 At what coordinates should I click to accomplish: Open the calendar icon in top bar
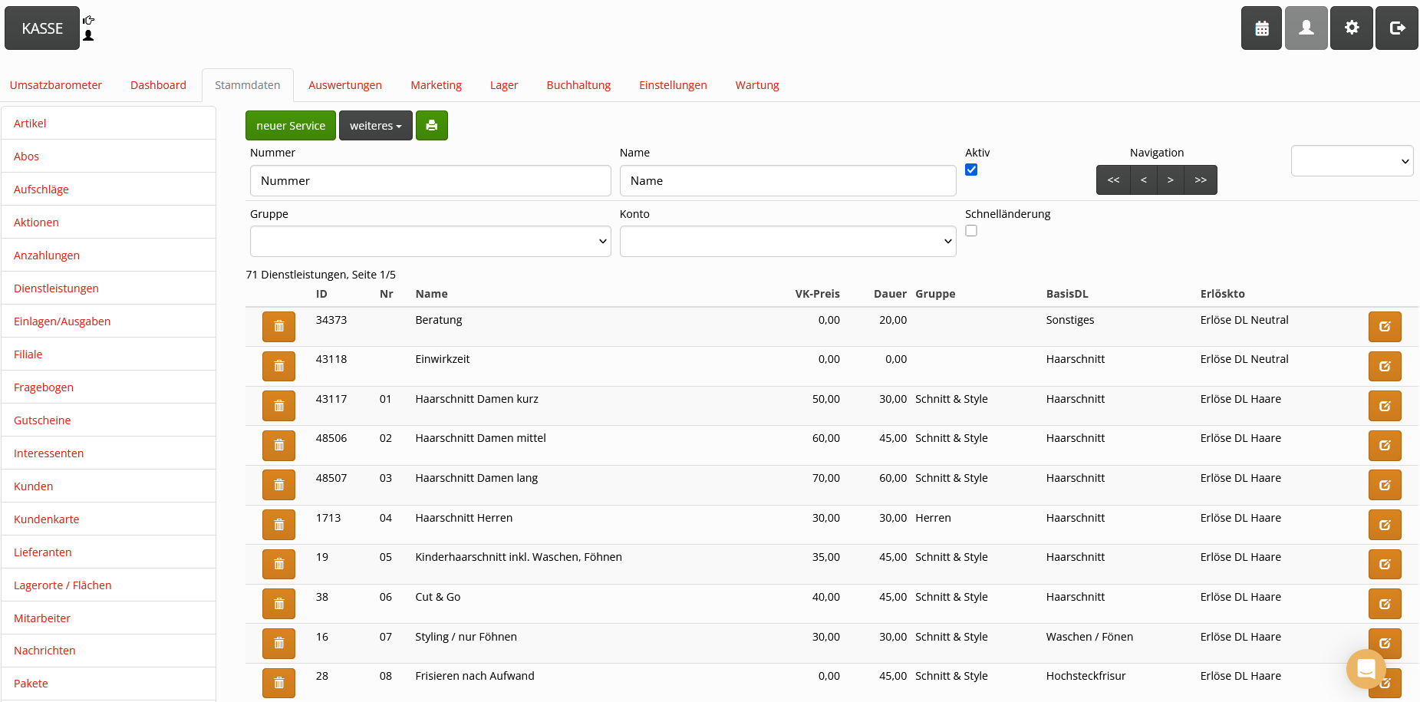click(x=1261, y=28)
